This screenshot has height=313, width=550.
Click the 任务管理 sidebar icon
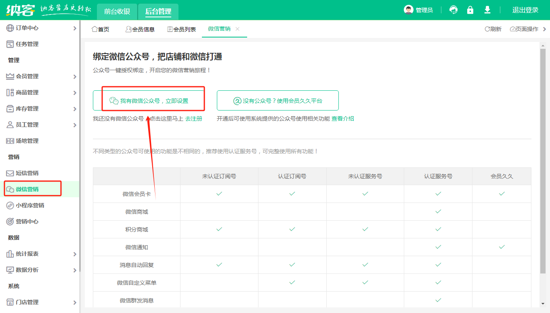coord(10,44)
